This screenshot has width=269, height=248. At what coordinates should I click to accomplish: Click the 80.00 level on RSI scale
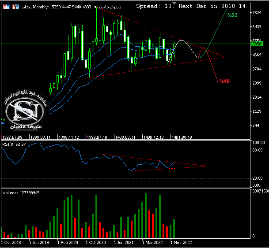[x=258, y=150]
